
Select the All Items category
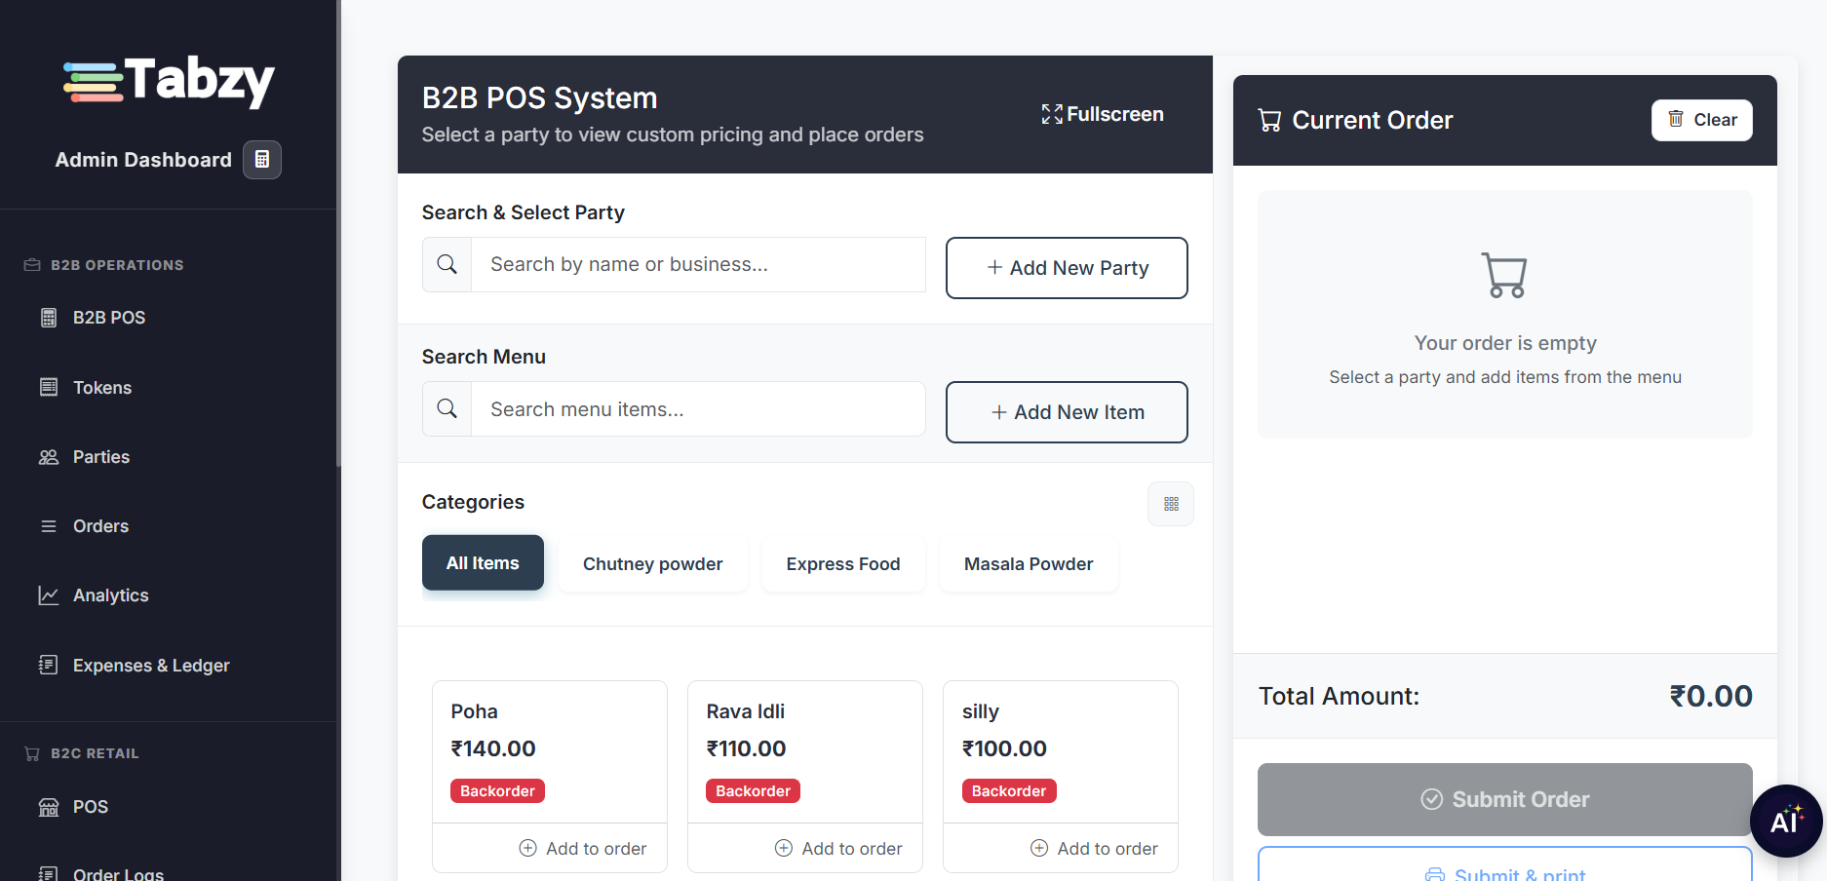point(483,563)
